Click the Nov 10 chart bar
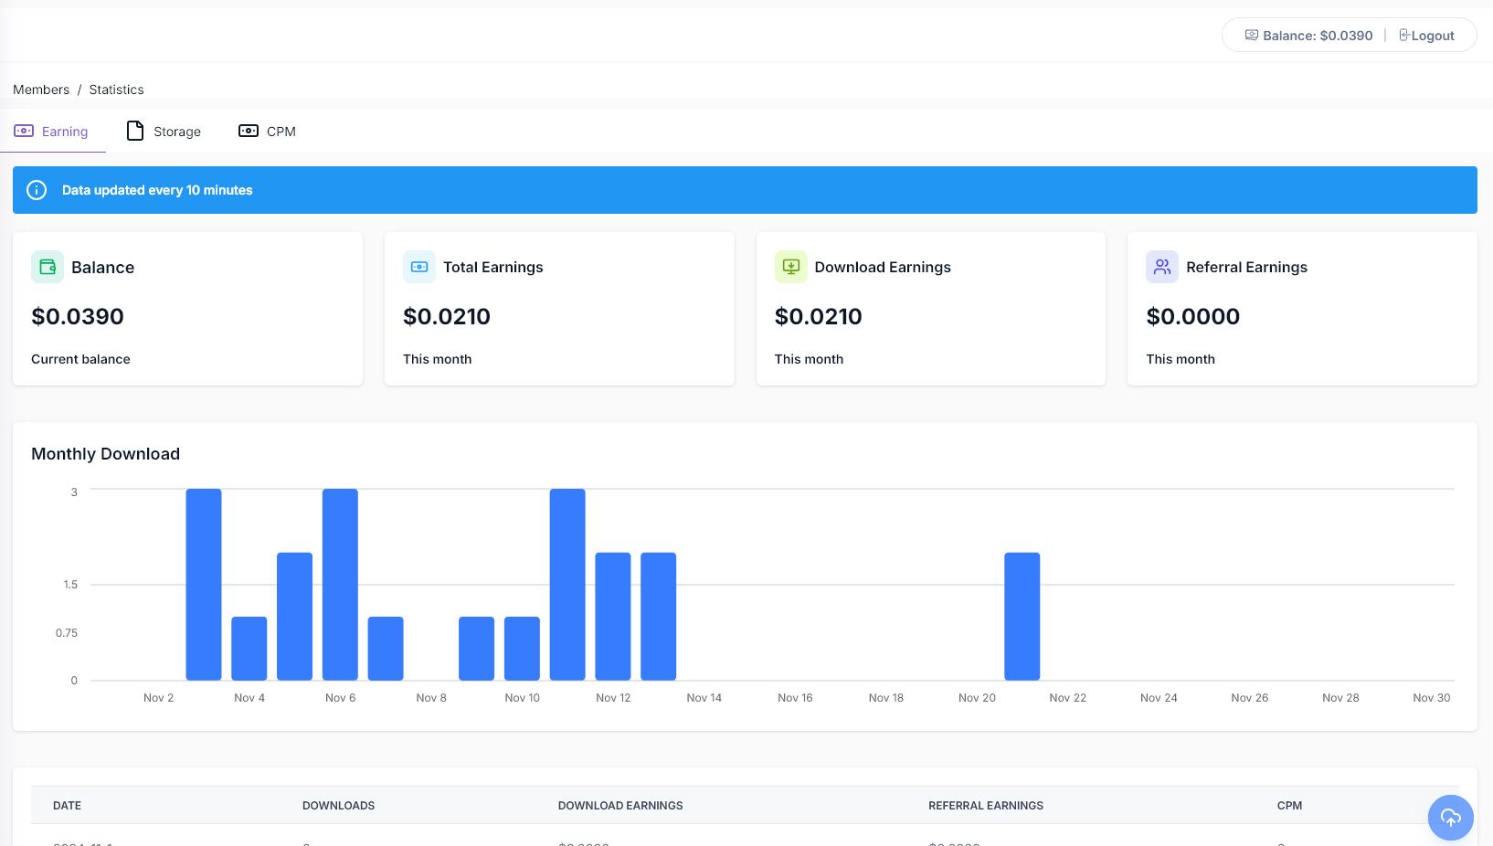This screenshot has width=1493, height=846. tap(522, 649)
